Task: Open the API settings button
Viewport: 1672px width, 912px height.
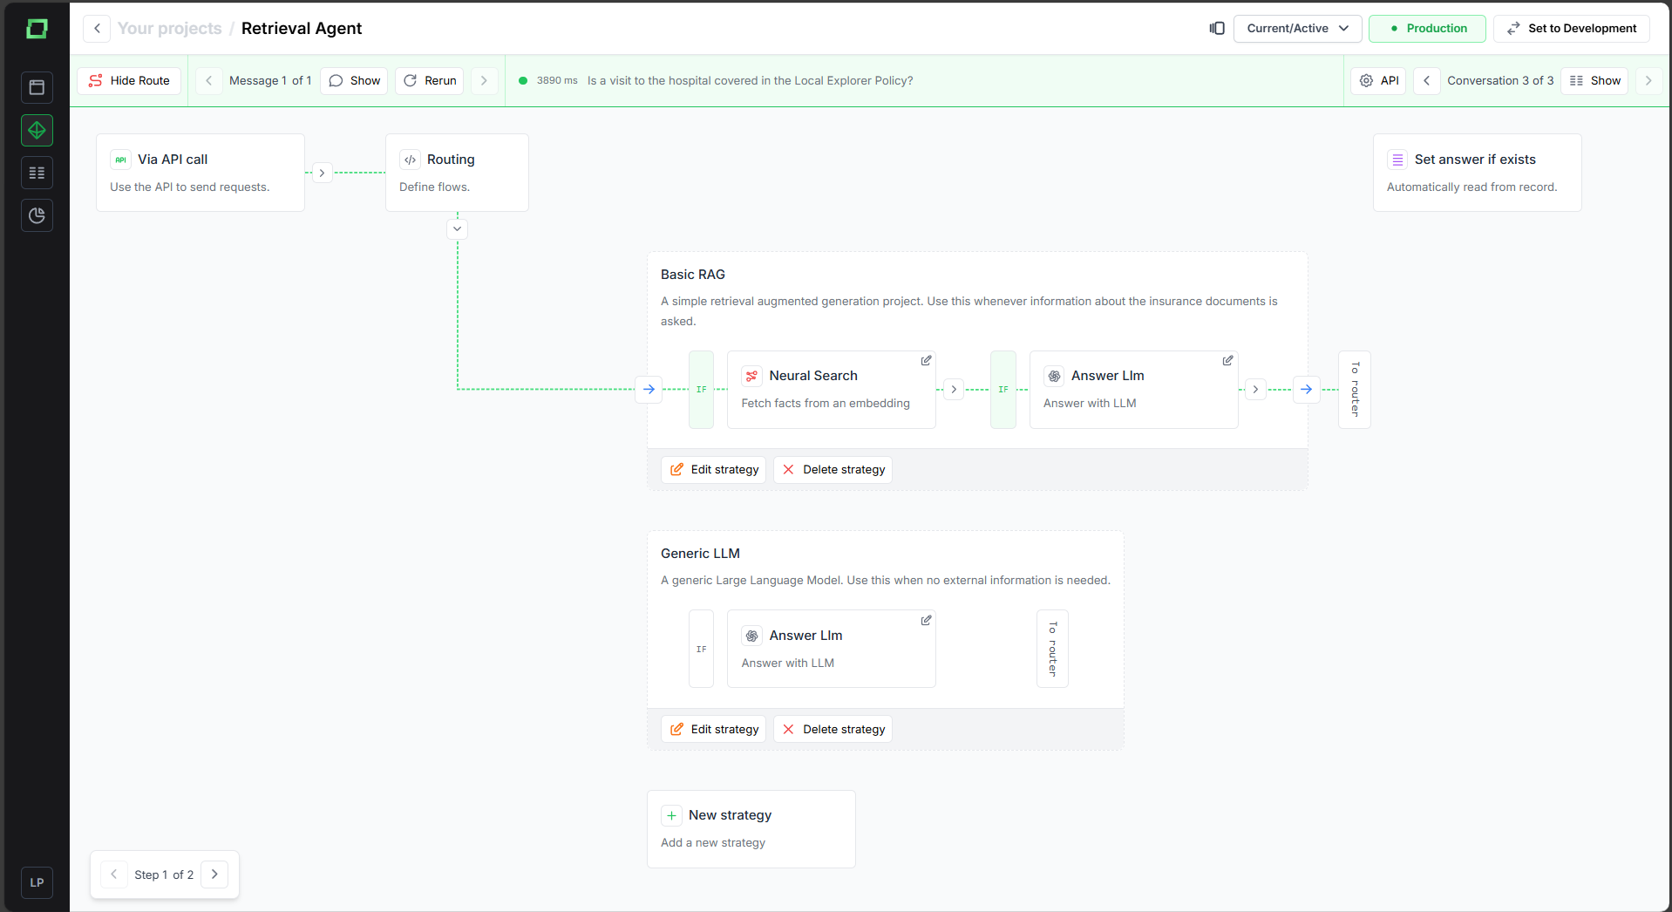Action: tap(1378, 80)
